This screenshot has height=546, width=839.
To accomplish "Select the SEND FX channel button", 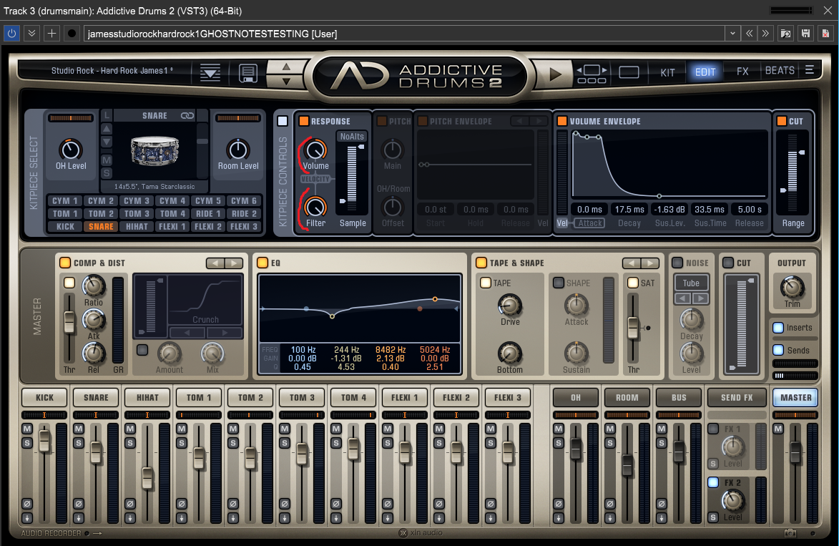I will pyautogui.click(x=736, y=397).
